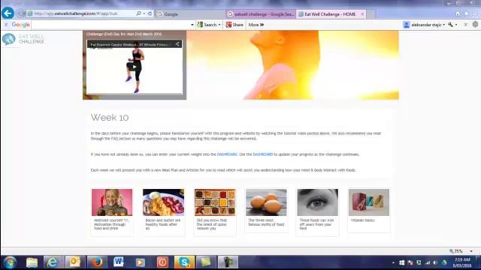
Task: Click the Google toolbar search box
Action: pos(110,25)
